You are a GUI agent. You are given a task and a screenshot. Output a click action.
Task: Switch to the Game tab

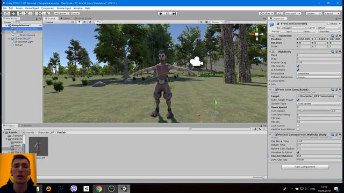pos(65,19)
